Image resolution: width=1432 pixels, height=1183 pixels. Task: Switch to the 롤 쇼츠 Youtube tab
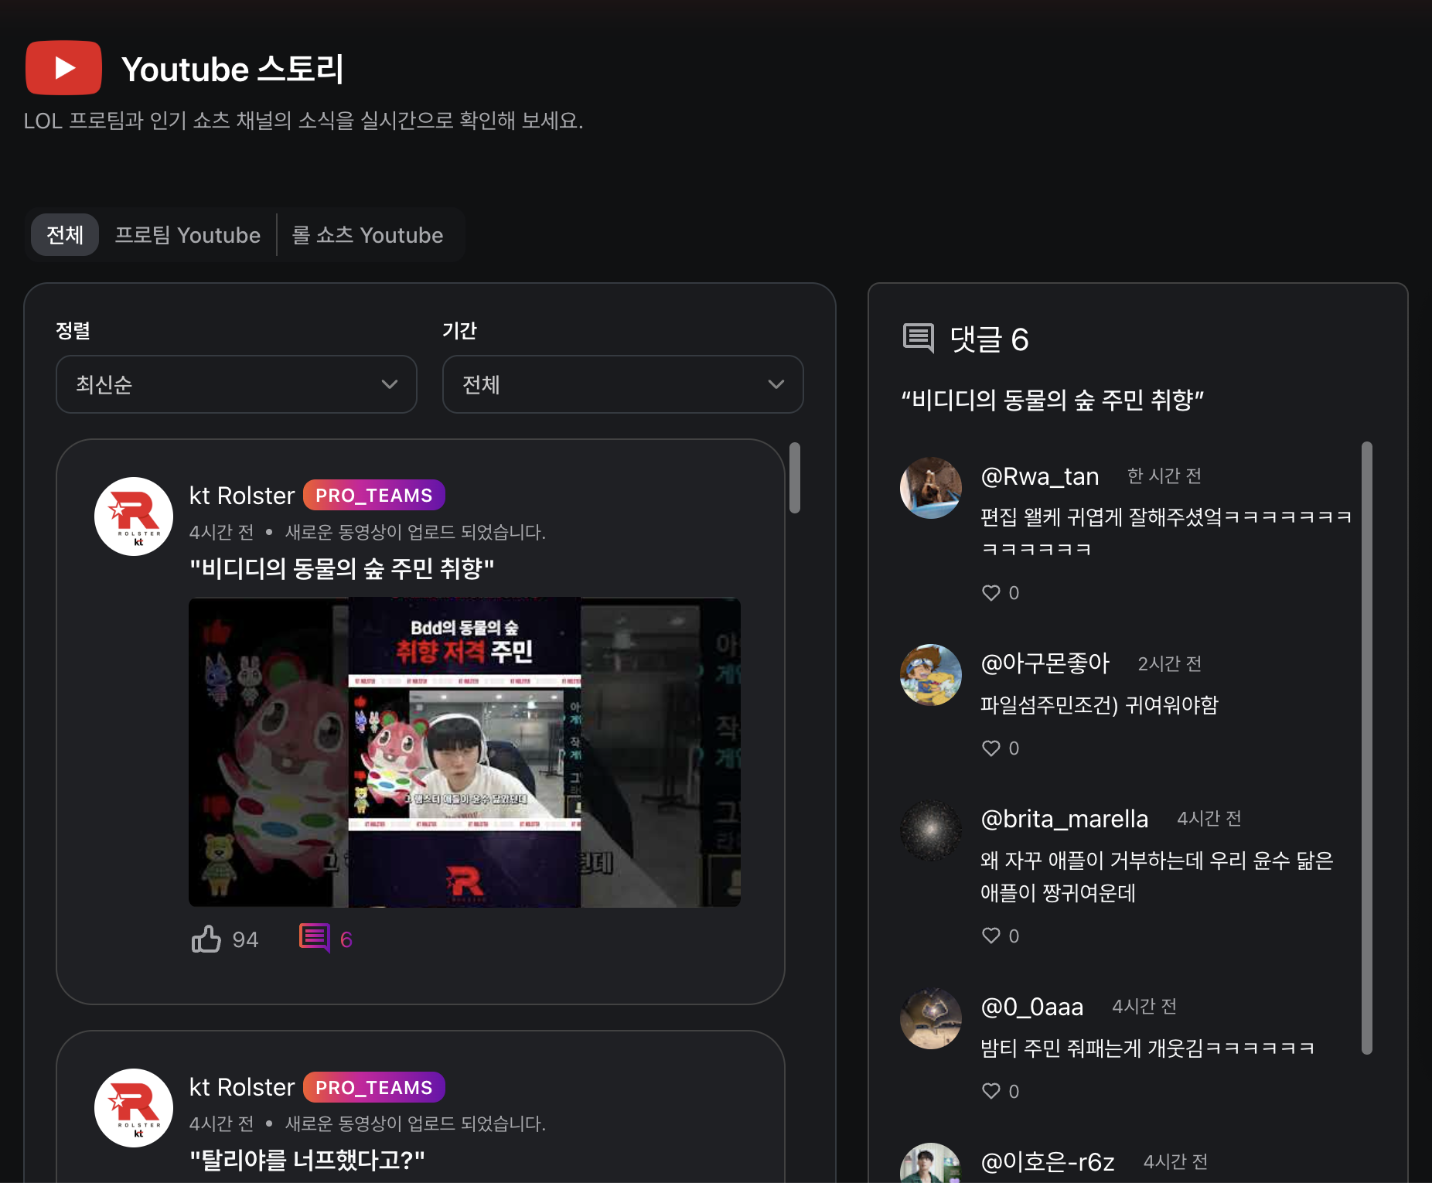click(x=367, y=235)
